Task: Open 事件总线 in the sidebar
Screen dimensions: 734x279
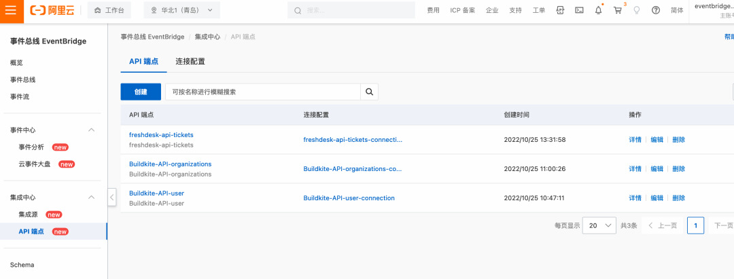Action: (23, 79)
